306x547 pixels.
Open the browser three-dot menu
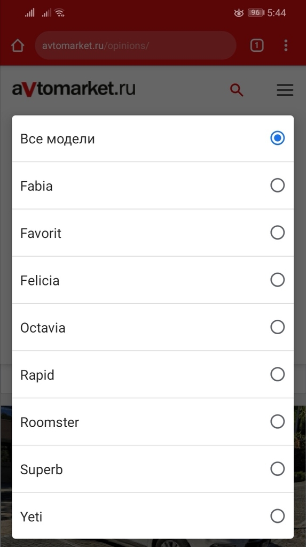[x=286, y=45]
